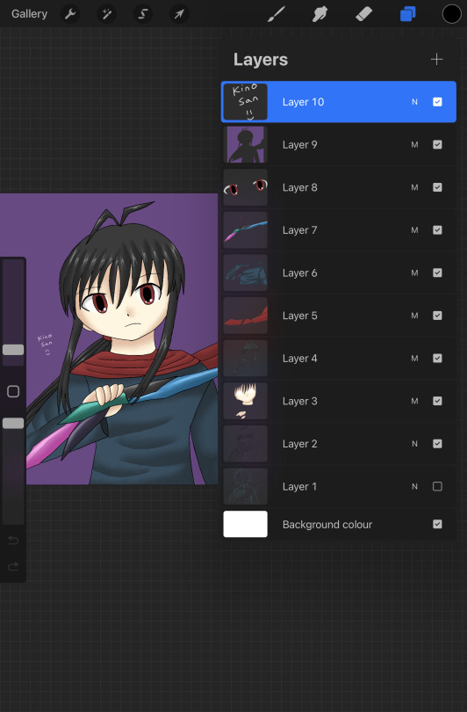
Task: Open blend mode M for Layer 8
Action: tap(414, 187)
